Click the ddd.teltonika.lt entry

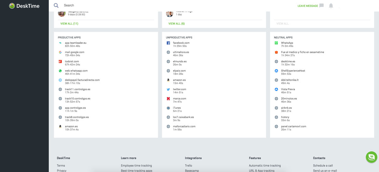(290, 80)
